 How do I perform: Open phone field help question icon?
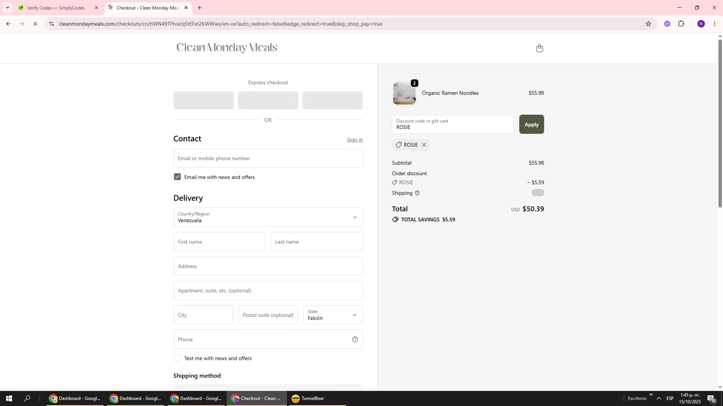(x=355, y=340)
